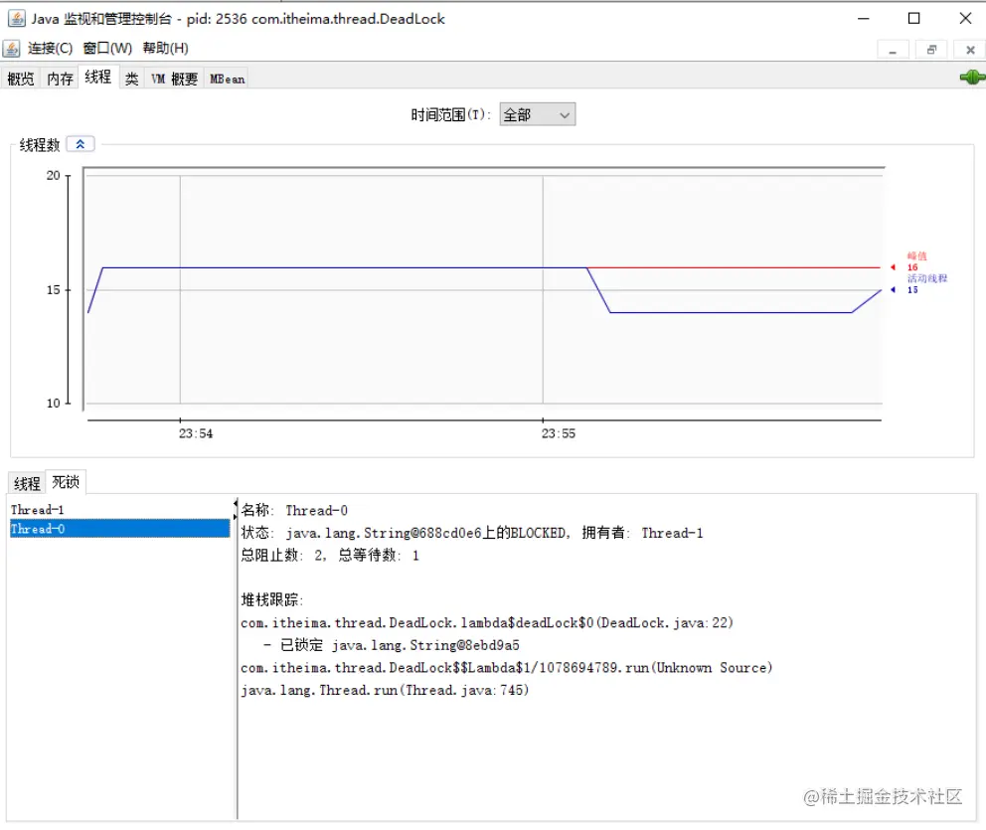
Task: Collapse the 线程数 chart panel
Action: [81, 144]
